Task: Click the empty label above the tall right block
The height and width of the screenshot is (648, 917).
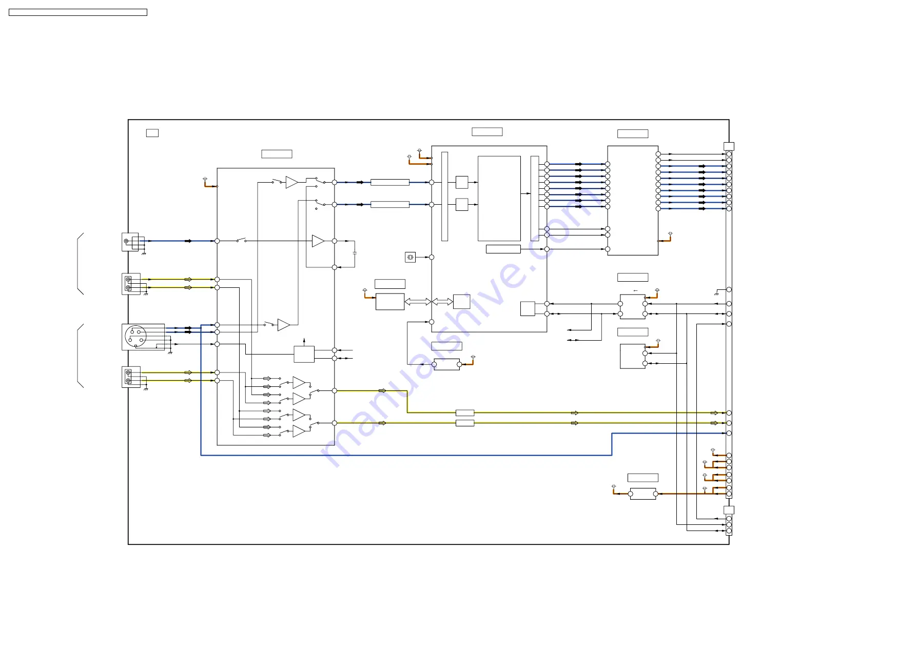Action: [633, 133]
